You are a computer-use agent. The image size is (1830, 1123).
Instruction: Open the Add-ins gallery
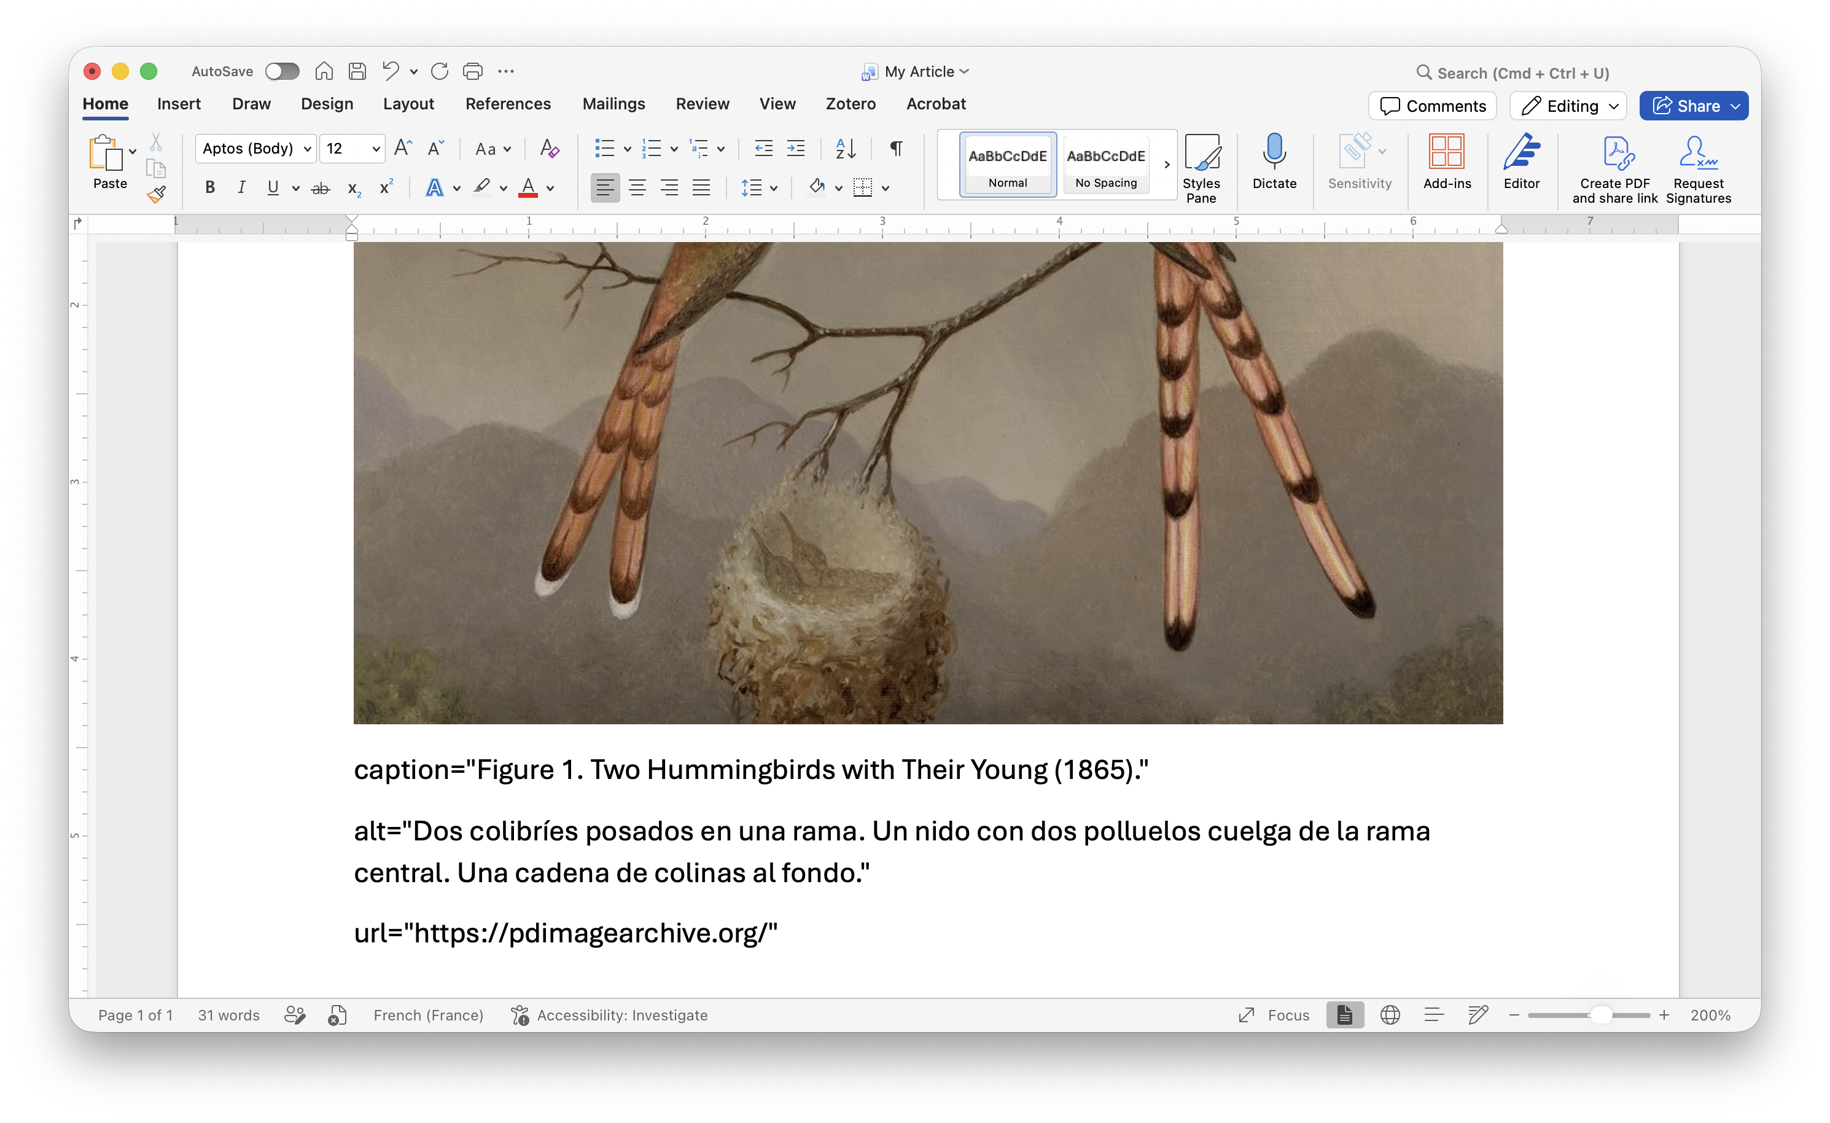(x=1446, y=162)
